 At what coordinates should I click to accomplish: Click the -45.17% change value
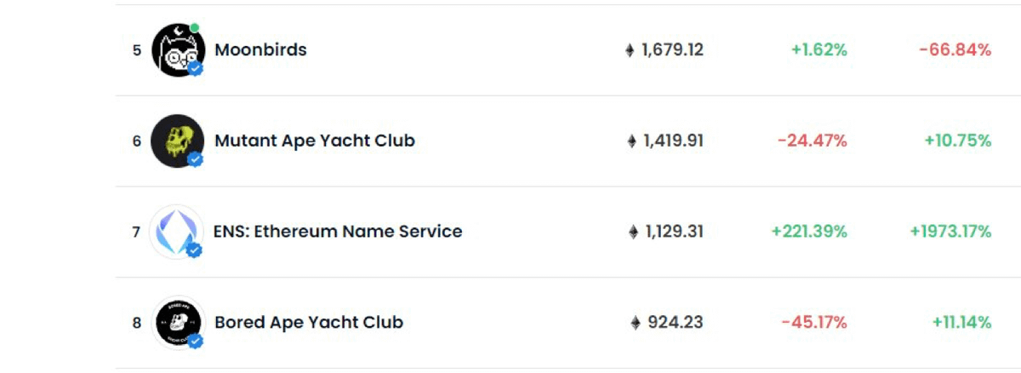click(x=814, y=323)
